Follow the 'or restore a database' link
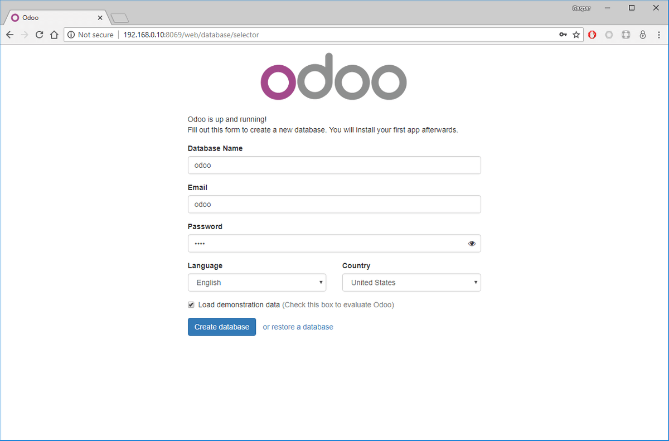669x441 pixels. tap(298, 327)
